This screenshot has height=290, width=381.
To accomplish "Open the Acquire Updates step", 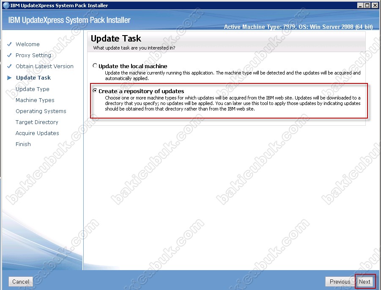I will (37, 133).
